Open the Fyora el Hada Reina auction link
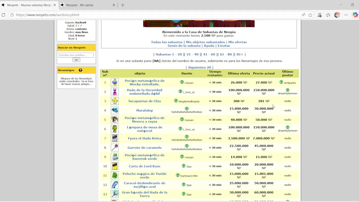Image resolution: width=359 pixels, height=202 pixels. [144, 138]
